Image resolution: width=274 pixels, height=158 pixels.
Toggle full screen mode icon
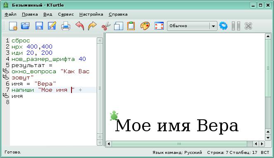(x=159, y=26)
